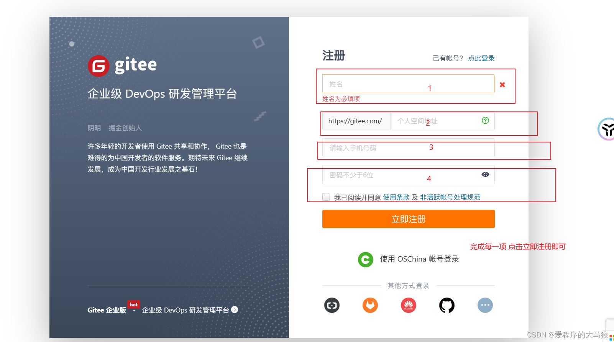This screenshot has width=614, height=342.
Task: Click the 姓名 name input field
Action: coord(409,84)
